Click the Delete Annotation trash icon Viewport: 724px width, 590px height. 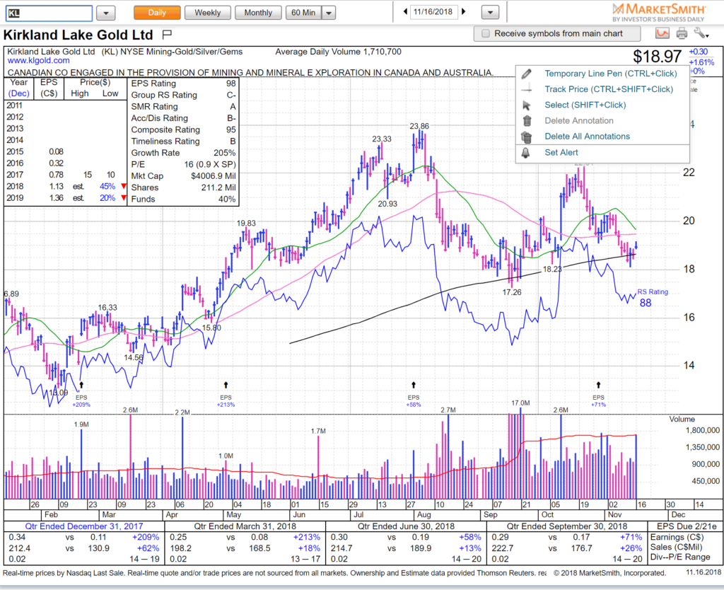527,121
